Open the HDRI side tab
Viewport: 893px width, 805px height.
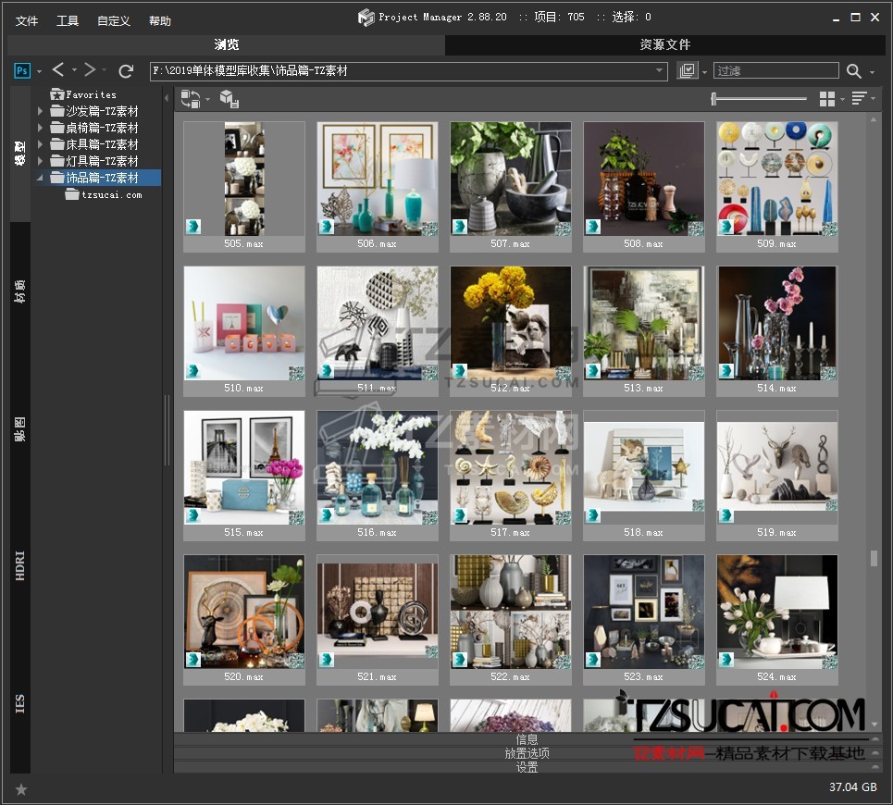pos(20,566)
